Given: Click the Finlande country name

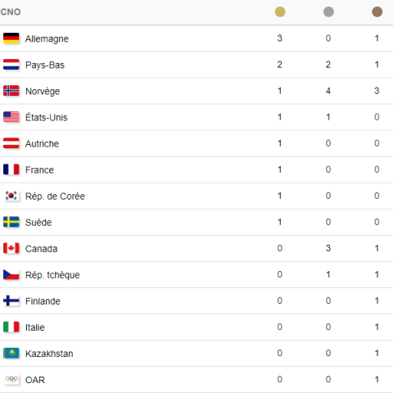Looking at the screenshot, I should tap(43, 301).
